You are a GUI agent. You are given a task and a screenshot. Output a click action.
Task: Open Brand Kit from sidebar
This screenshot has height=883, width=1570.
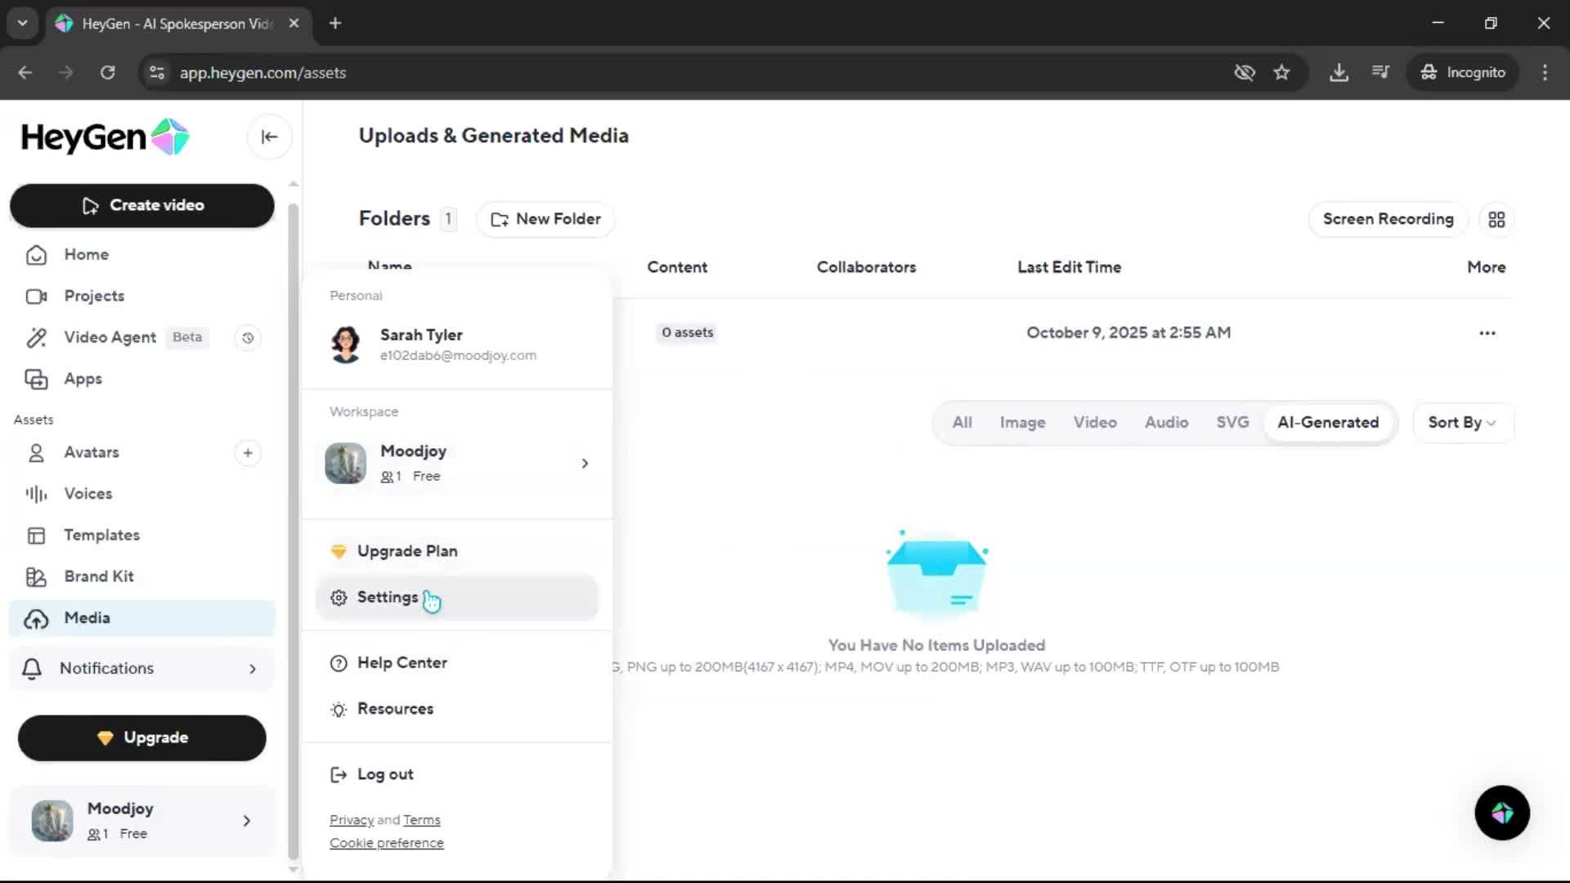point(98,576)
